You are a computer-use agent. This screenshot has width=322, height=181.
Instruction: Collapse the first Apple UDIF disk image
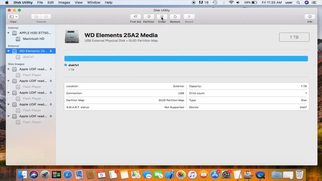tap(9, 69)
